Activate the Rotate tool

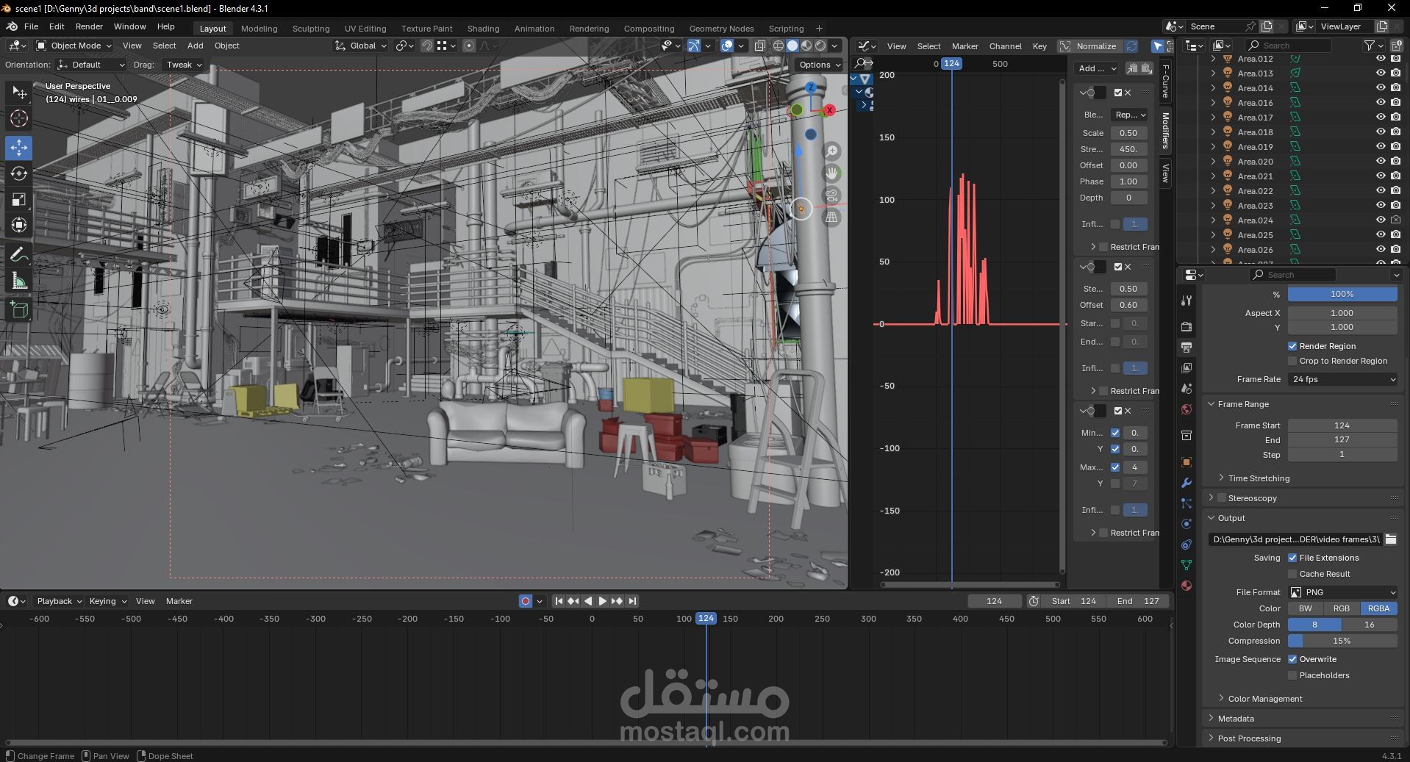click(x=19, y=173)
